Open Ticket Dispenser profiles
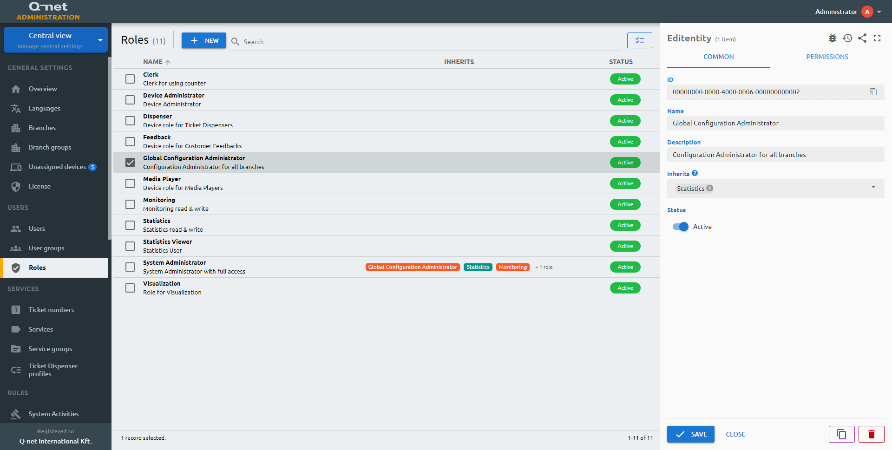The image size is (892, 450). tap(55, 370)
